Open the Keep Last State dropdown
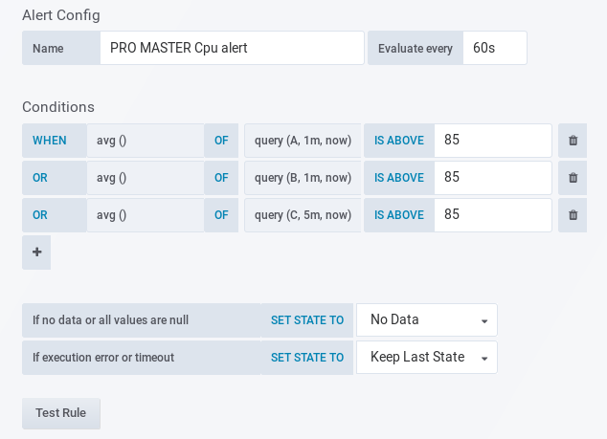This screenshot has height=439, width=607. [427, 358]
